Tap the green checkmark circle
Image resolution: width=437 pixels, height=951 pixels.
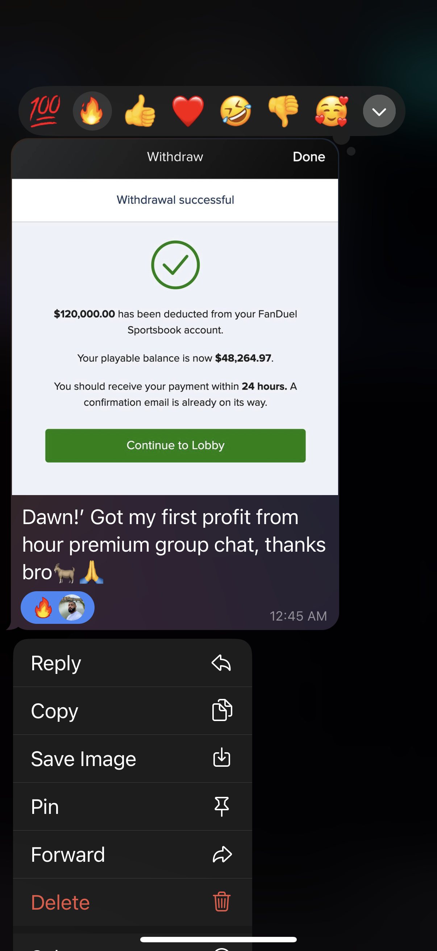click(x=175, y=265)
